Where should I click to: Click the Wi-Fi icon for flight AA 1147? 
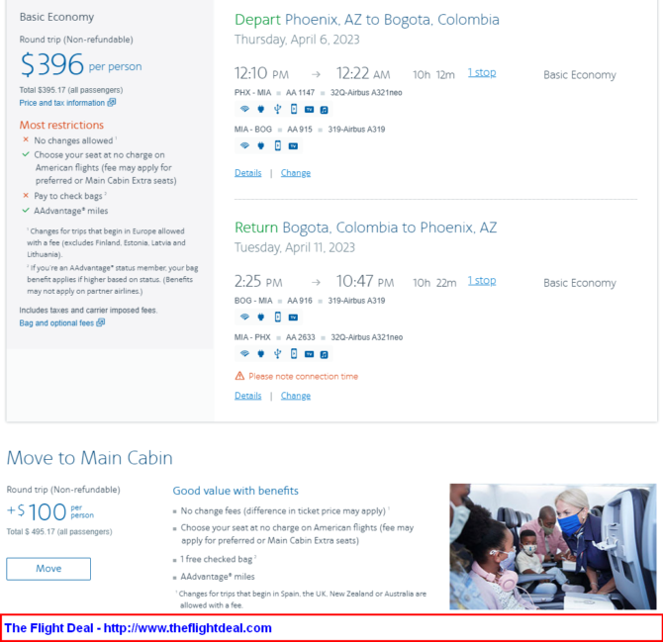pyautogui.click(x=244, y=109)
